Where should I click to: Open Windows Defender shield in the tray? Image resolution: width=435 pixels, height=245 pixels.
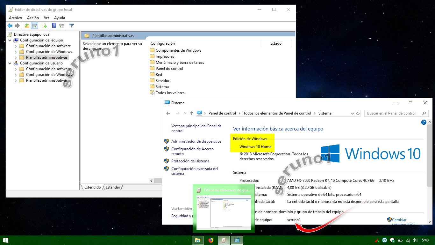(x=392, y=240)
